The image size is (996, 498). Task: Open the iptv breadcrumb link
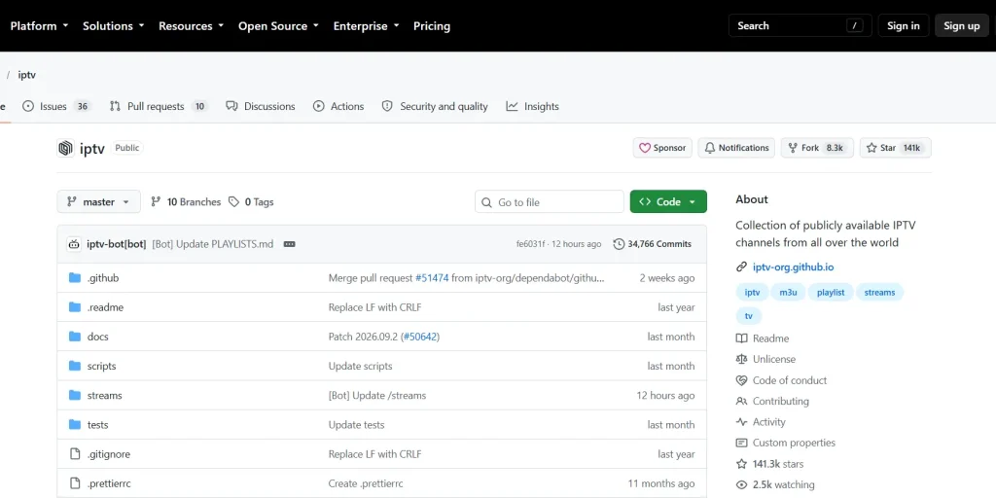[x=26, y=75]
